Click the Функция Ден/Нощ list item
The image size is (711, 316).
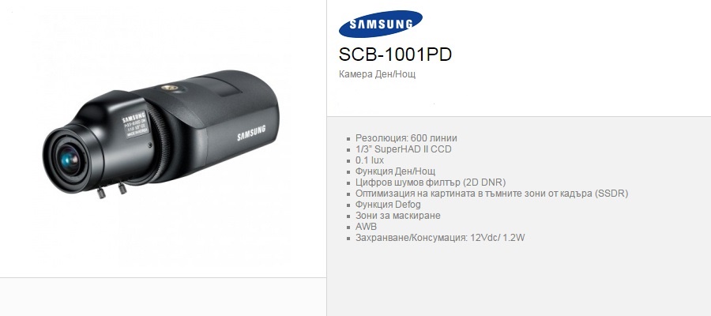click(x=396, y=171)
